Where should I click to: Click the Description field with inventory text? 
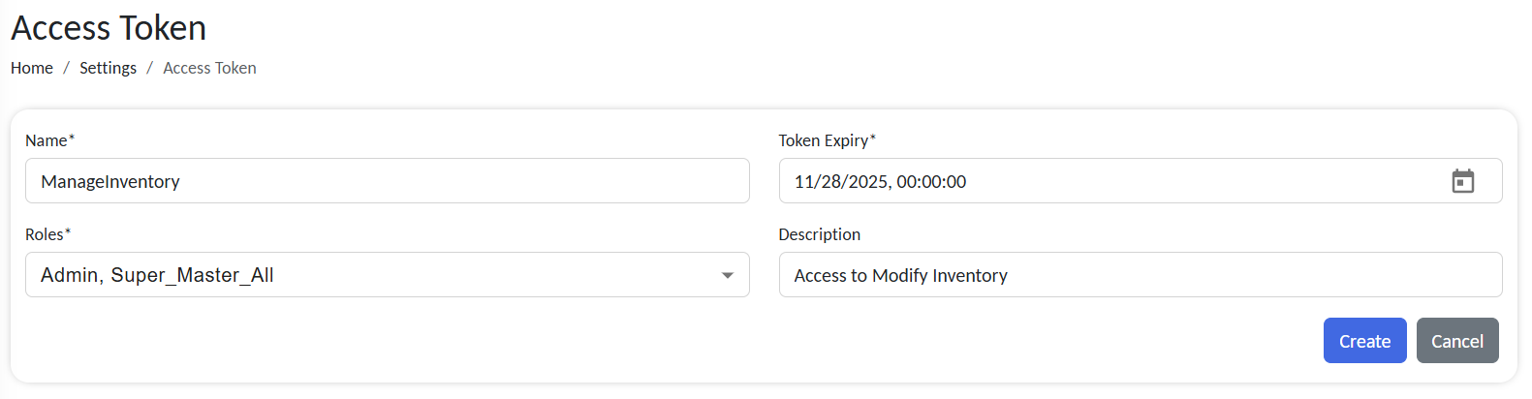(1140, 275)
